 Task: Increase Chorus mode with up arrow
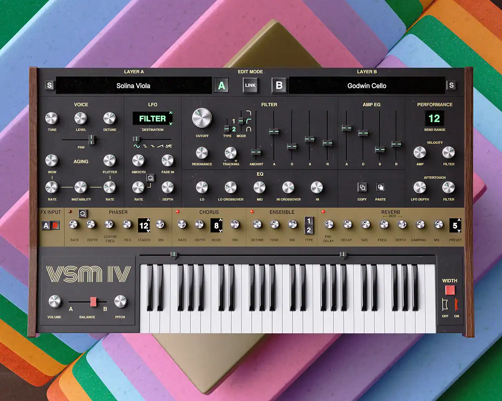click(221, 220)
